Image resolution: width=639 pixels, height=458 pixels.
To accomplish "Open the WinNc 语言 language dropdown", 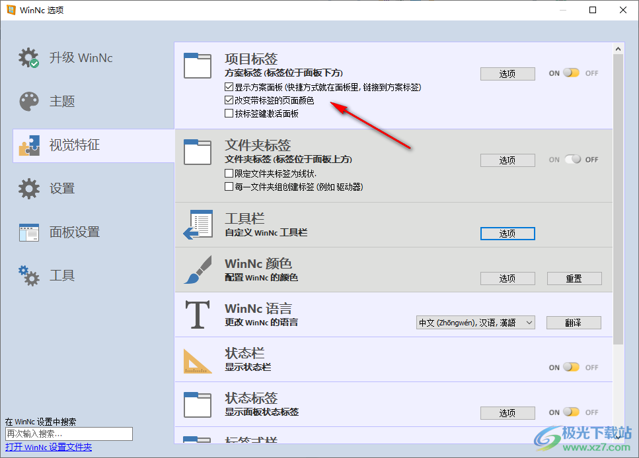I will [475, 323].
